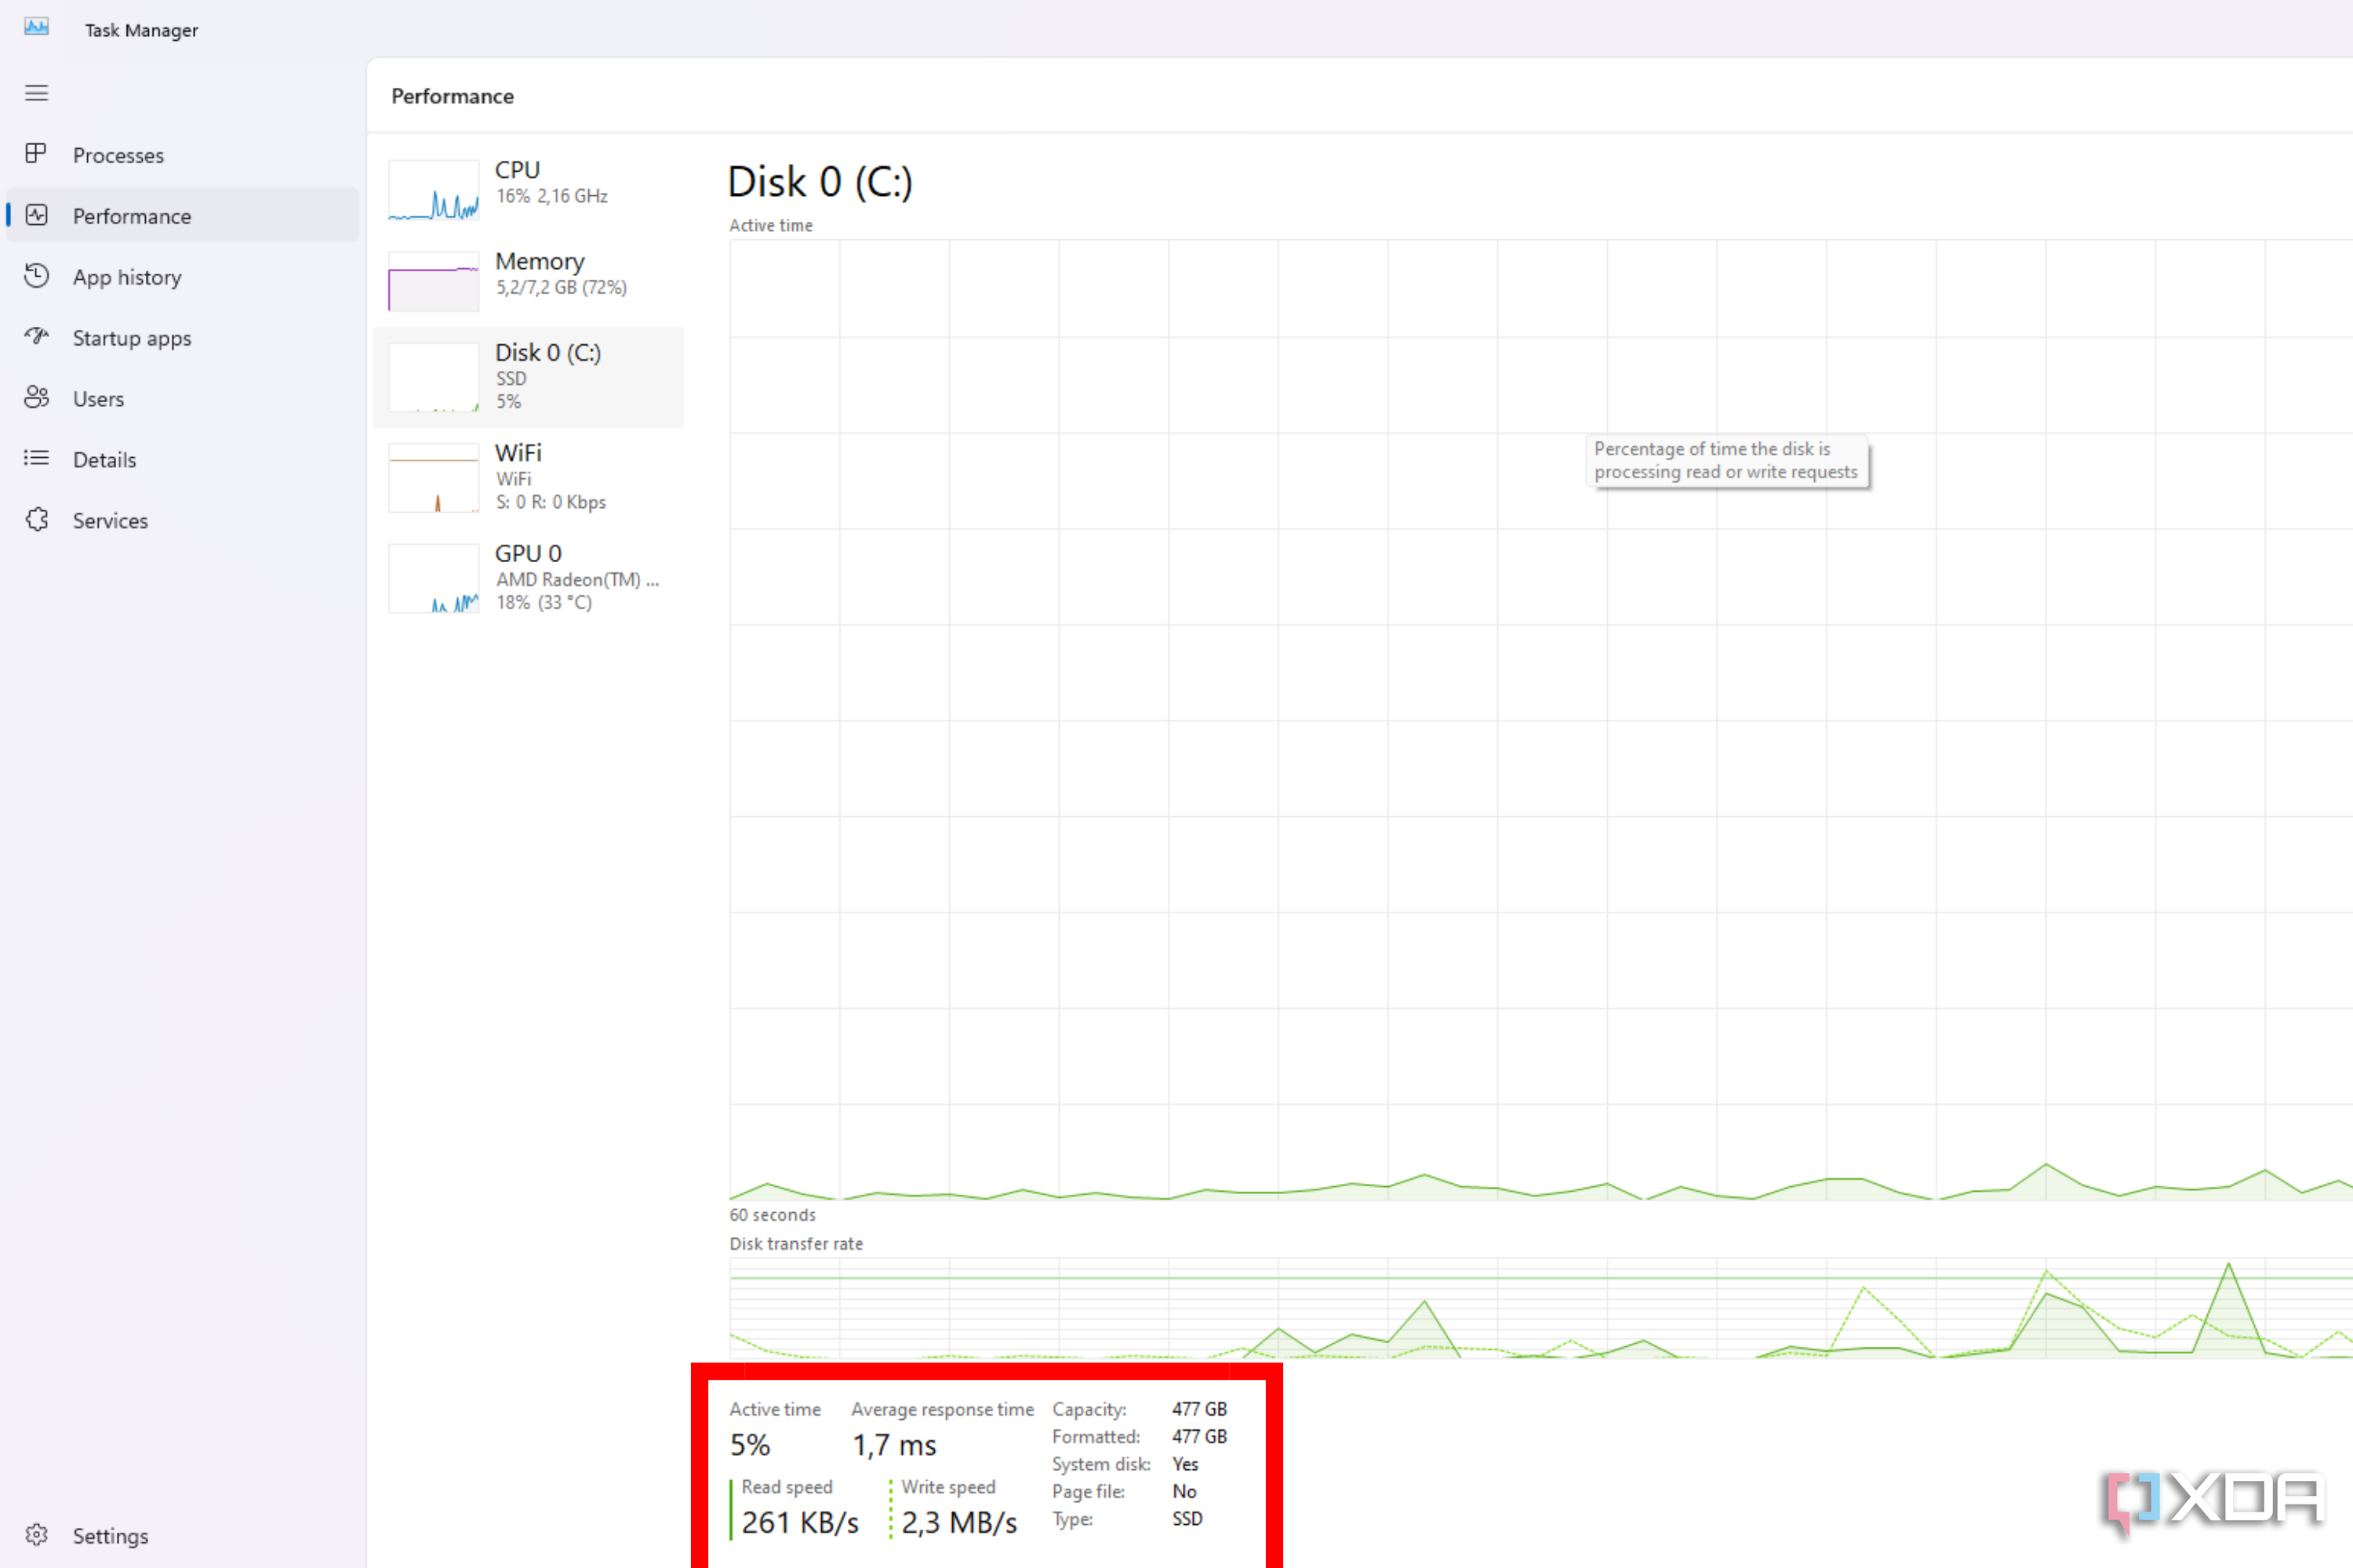Click the Performance graph icon
This screenshot has height=1568, width=2353.
tap(37, 215)
